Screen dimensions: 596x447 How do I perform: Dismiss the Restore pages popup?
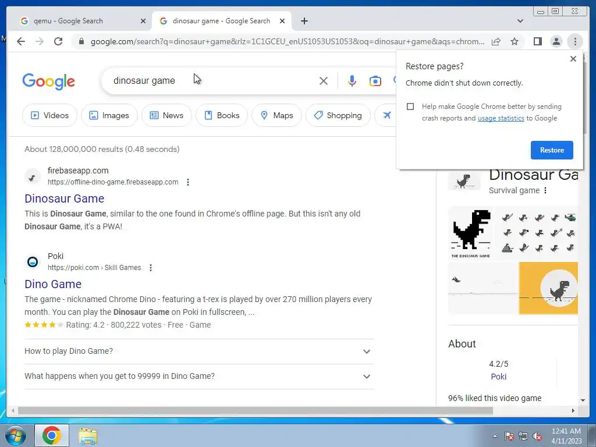573,59
